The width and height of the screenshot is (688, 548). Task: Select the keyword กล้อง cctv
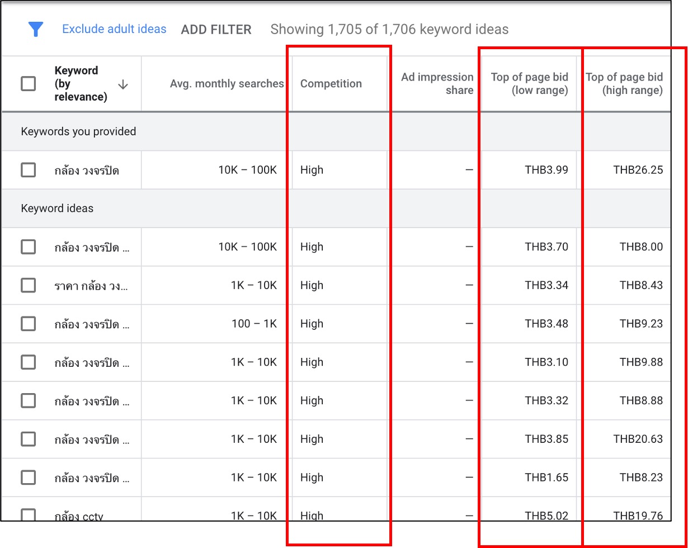click(79, 516)
